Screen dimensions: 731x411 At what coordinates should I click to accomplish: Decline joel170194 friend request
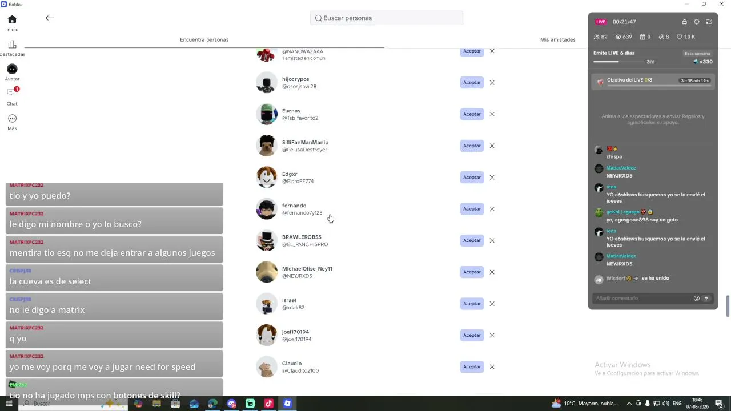(x=492, y=335)
